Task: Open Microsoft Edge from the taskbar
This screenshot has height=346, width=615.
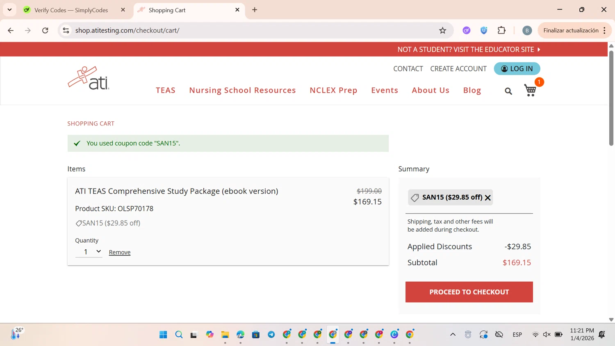Action: coord(240,335)
